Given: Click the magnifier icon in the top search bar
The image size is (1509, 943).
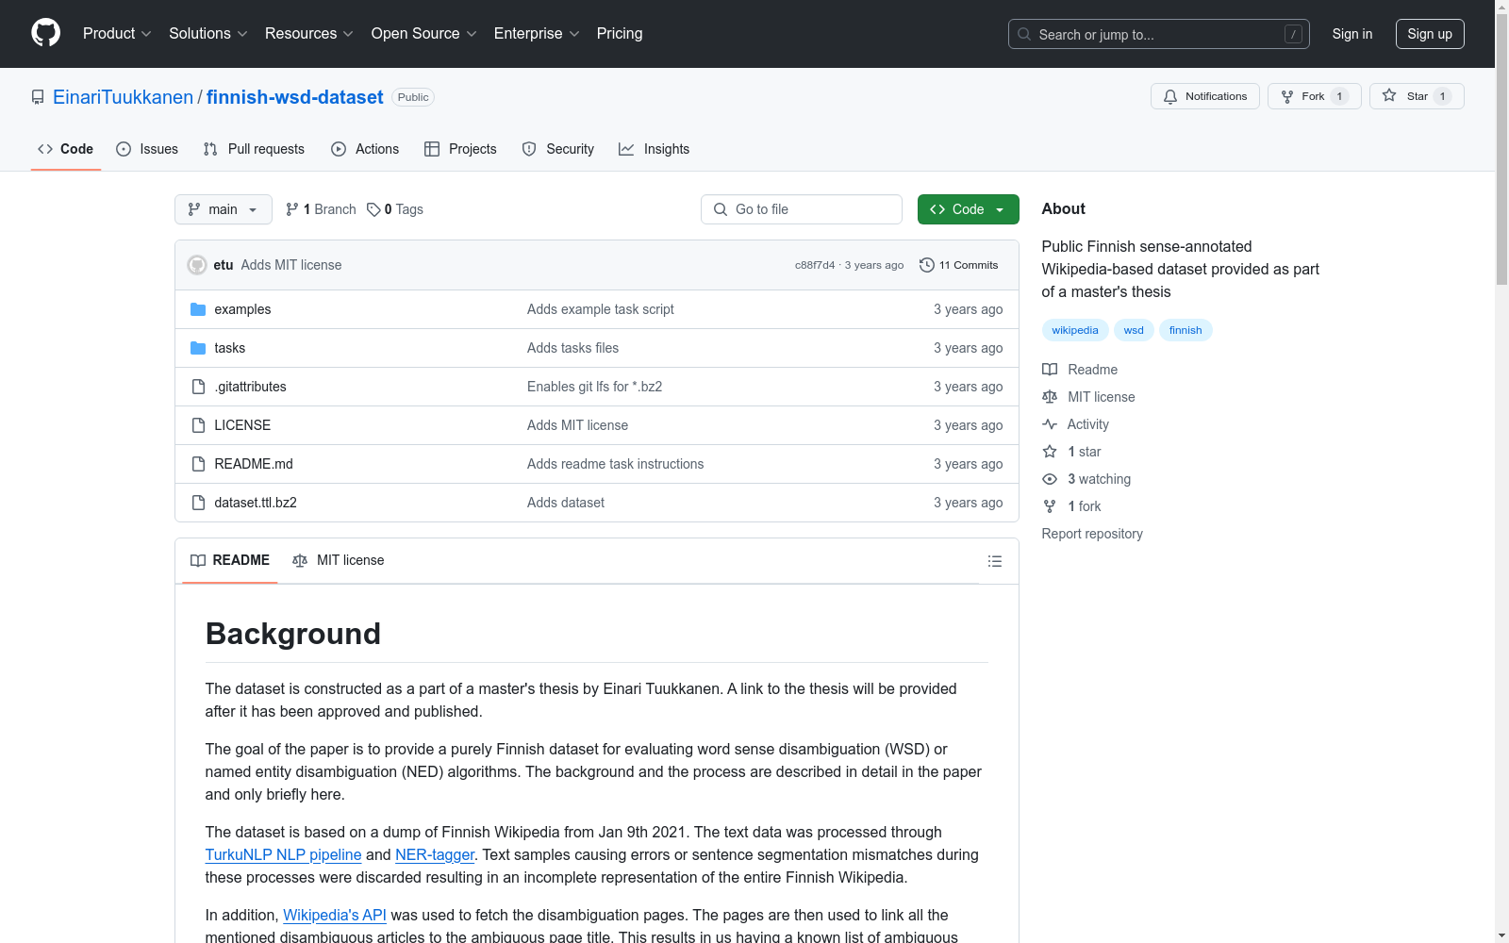Looking at the screenshot, I should click(x=1024, y=34).
